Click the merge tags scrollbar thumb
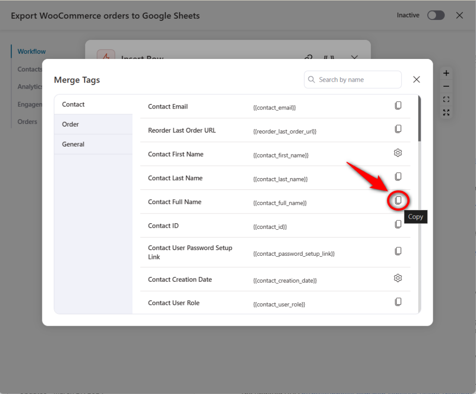Image resolution: width=476 pixels, height=394 pixels. 420,118
